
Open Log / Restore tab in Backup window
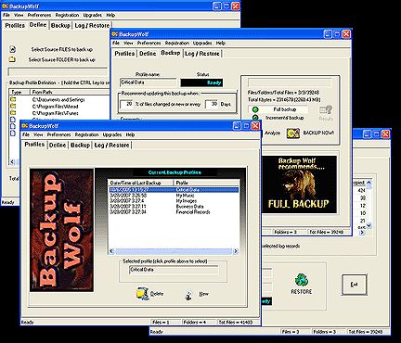(x=202, y=54)
